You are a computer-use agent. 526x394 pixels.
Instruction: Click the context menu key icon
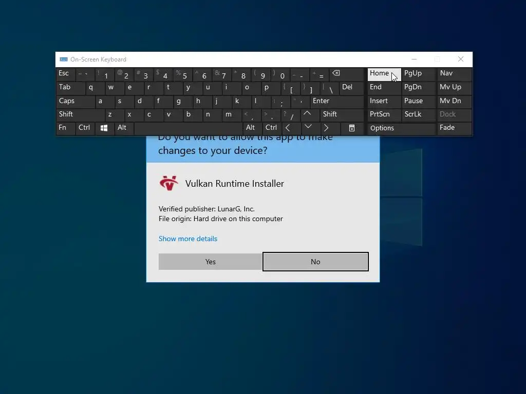click(351, 128)
